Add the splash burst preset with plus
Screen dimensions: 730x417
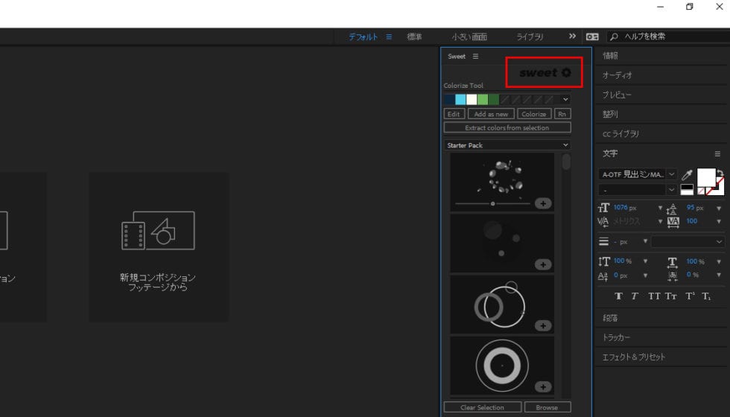[543, 203]
